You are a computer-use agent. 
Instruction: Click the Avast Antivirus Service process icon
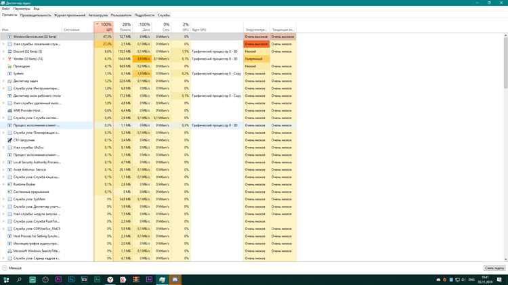coord(9,170)
